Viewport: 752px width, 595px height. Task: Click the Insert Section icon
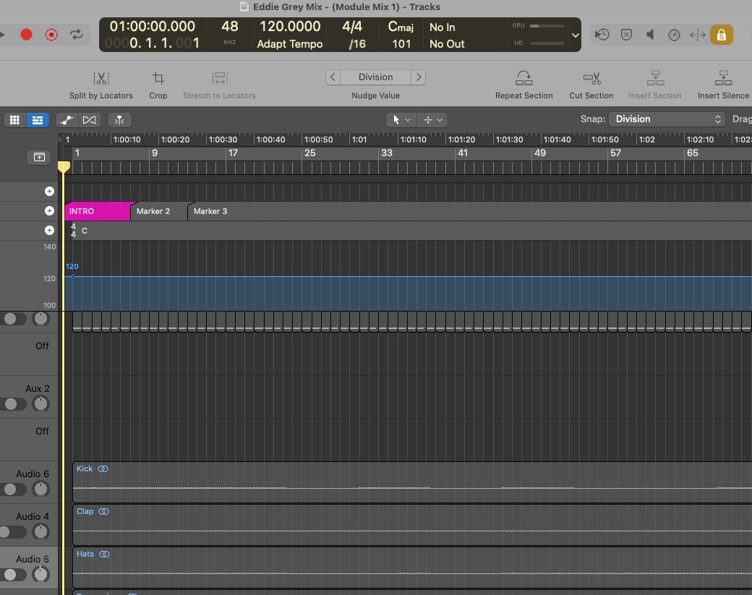tap(655, 78)
